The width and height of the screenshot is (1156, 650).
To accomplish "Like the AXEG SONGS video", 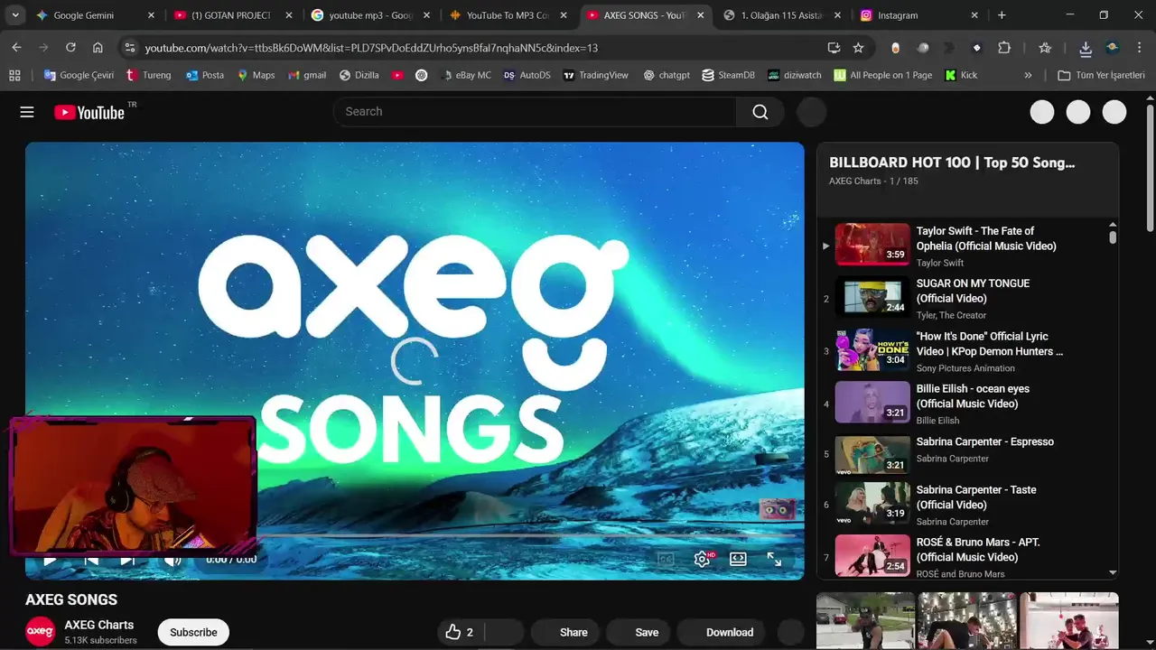I will pos(461,632).
